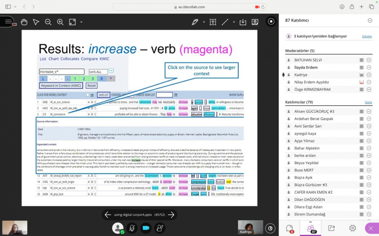Screen dimensions: 379x236
Task: Click the download whiteboard icon
Action: (x=243, y=22)
